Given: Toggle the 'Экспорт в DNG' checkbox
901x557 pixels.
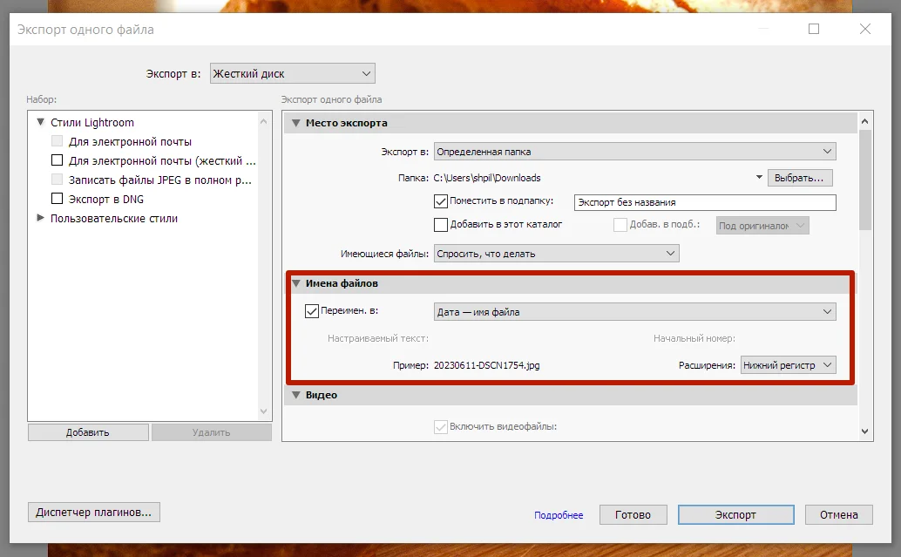Looking at the screenshot, I should [57, 199].
